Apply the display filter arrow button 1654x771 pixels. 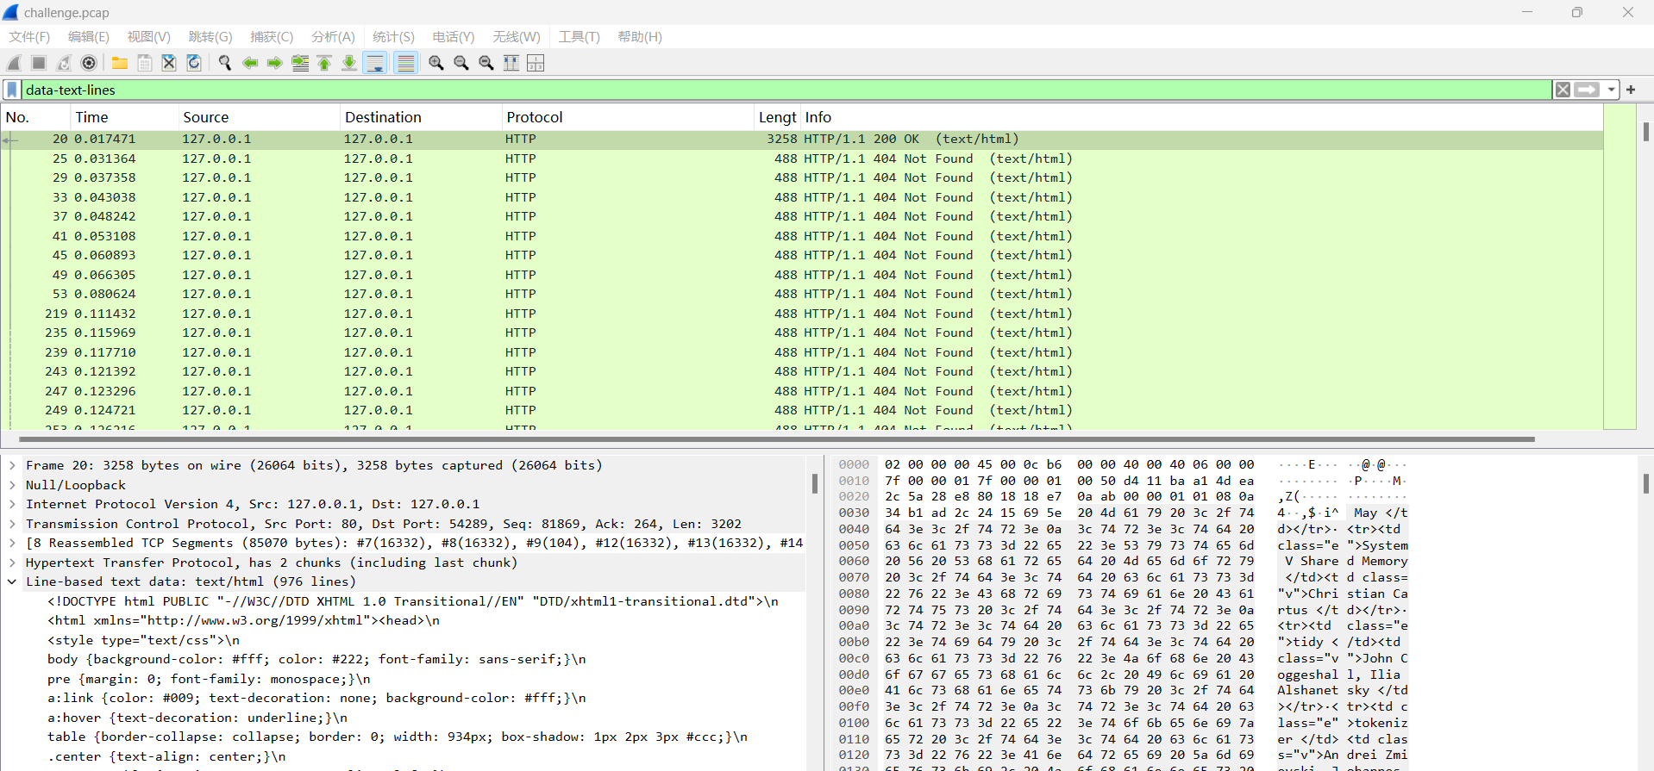coord(1587,90)
